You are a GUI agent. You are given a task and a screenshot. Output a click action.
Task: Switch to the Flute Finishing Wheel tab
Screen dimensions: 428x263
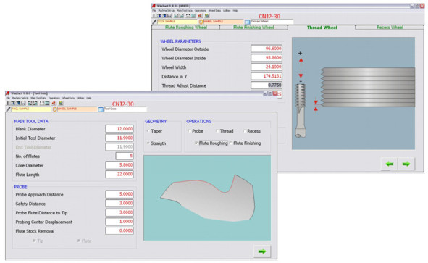pyautogui.click(x=253, y=28)
